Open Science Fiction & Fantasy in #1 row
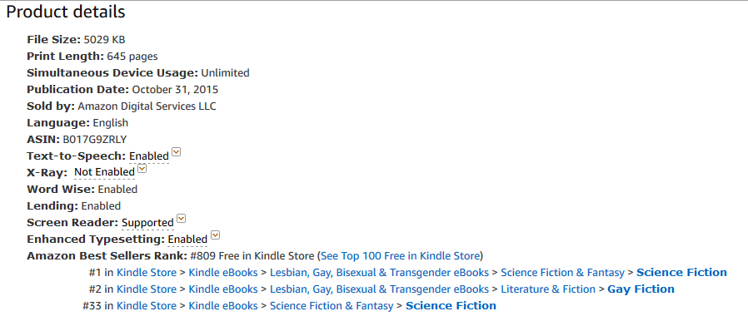The height and width of the screenshot is (326, 748). pos(562,273)
